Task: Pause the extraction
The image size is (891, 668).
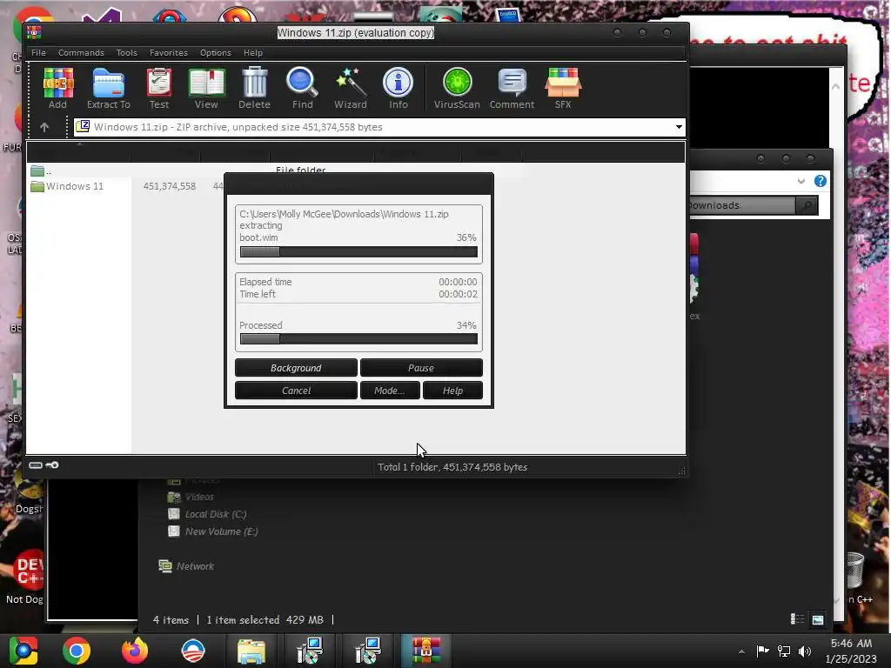Action: (421, 368)
